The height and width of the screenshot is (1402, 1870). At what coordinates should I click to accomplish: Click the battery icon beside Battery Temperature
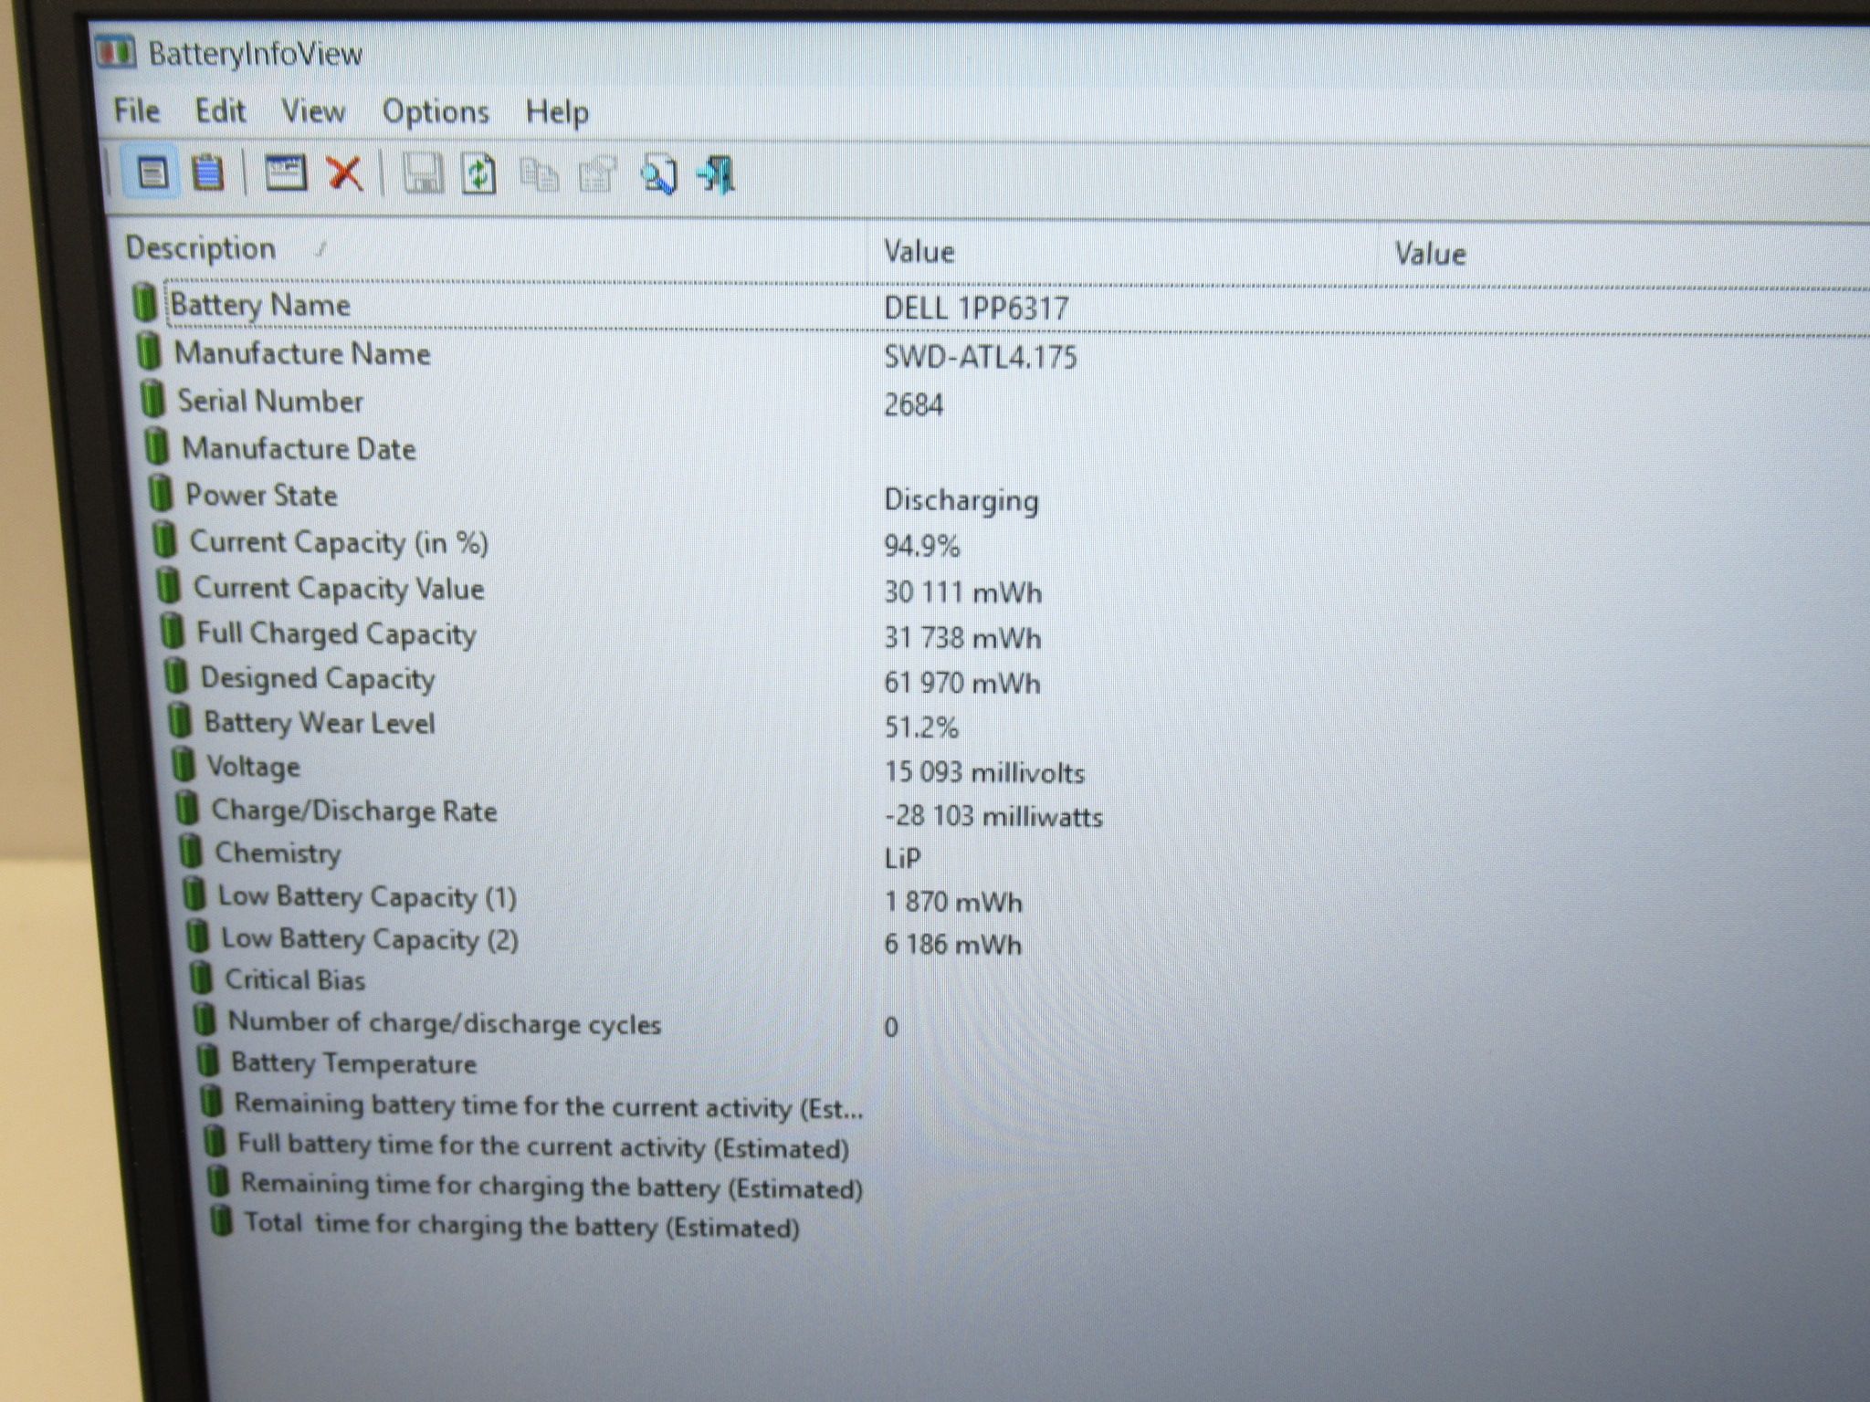[208, 1062]
